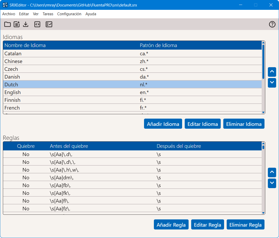Close the SRXEditor window
Viewport: 279px width, 238px height.
[271, 5]
